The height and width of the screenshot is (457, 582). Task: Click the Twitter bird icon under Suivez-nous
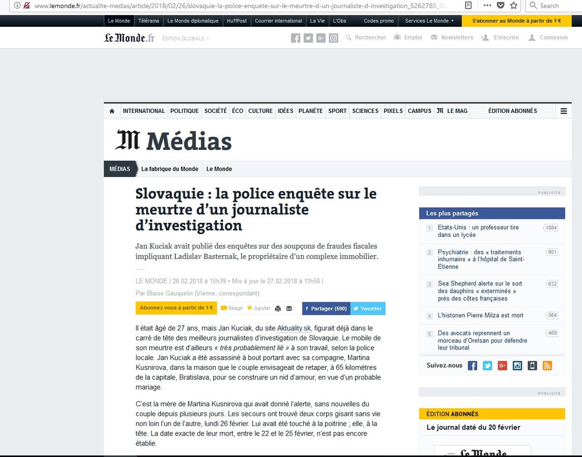[x=488, y=366]
